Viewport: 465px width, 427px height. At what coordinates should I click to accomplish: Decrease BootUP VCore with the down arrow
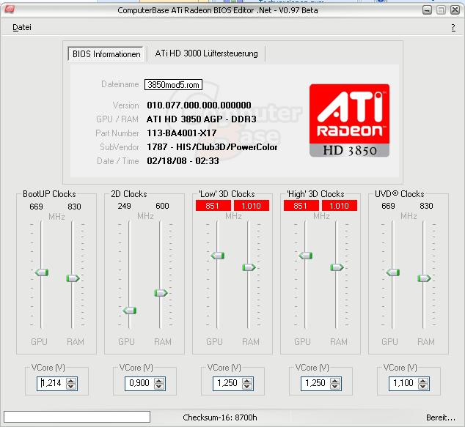click(x=71, y=386)
